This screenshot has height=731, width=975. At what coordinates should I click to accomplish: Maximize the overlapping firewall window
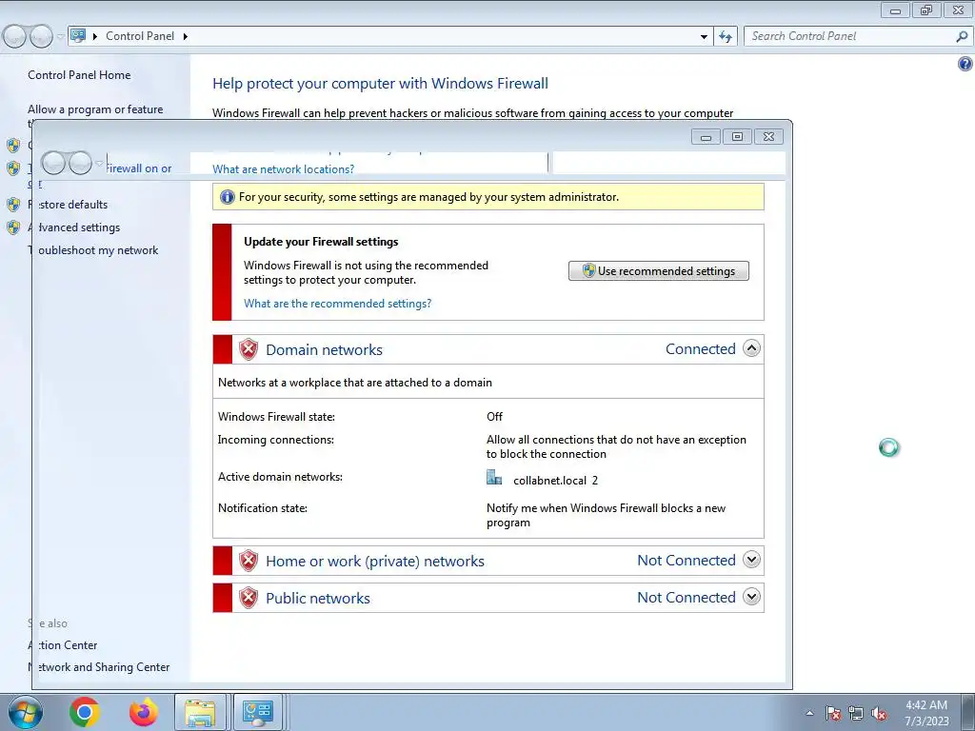click(738, 137)
